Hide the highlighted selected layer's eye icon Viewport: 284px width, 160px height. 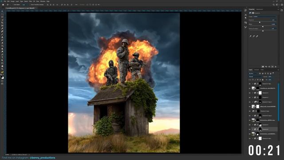250,129
